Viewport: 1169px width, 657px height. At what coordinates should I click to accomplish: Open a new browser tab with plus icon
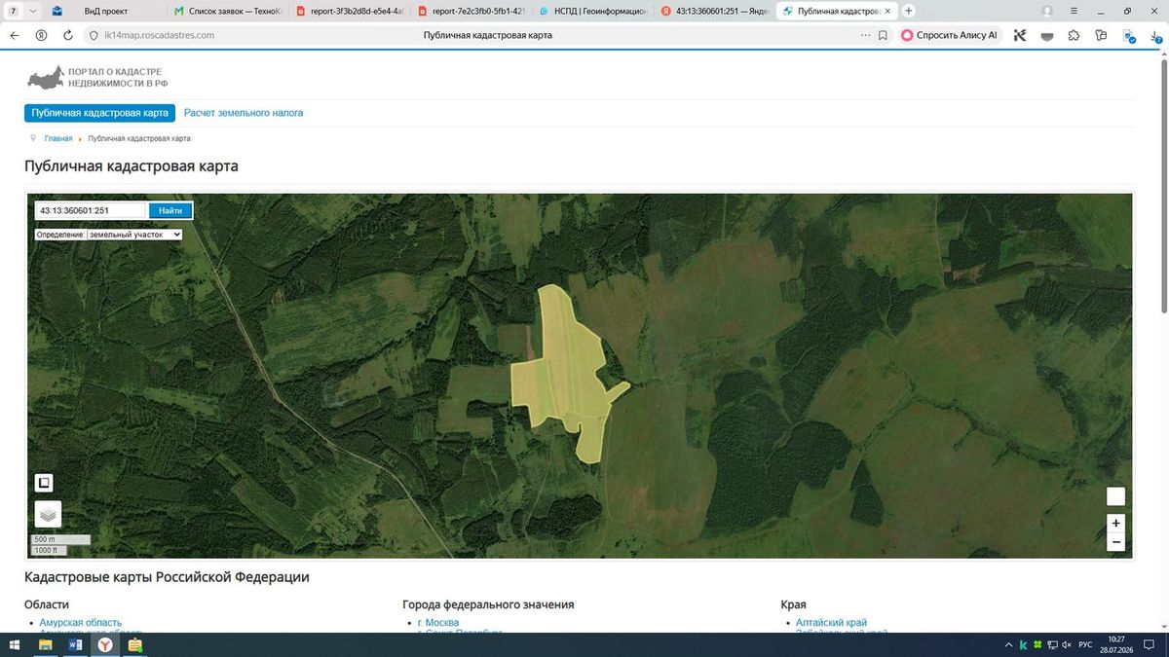pos(909,11)
